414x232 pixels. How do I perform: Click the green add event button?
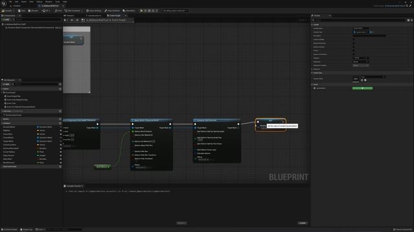pyautogui.click(x=362, y=88)
